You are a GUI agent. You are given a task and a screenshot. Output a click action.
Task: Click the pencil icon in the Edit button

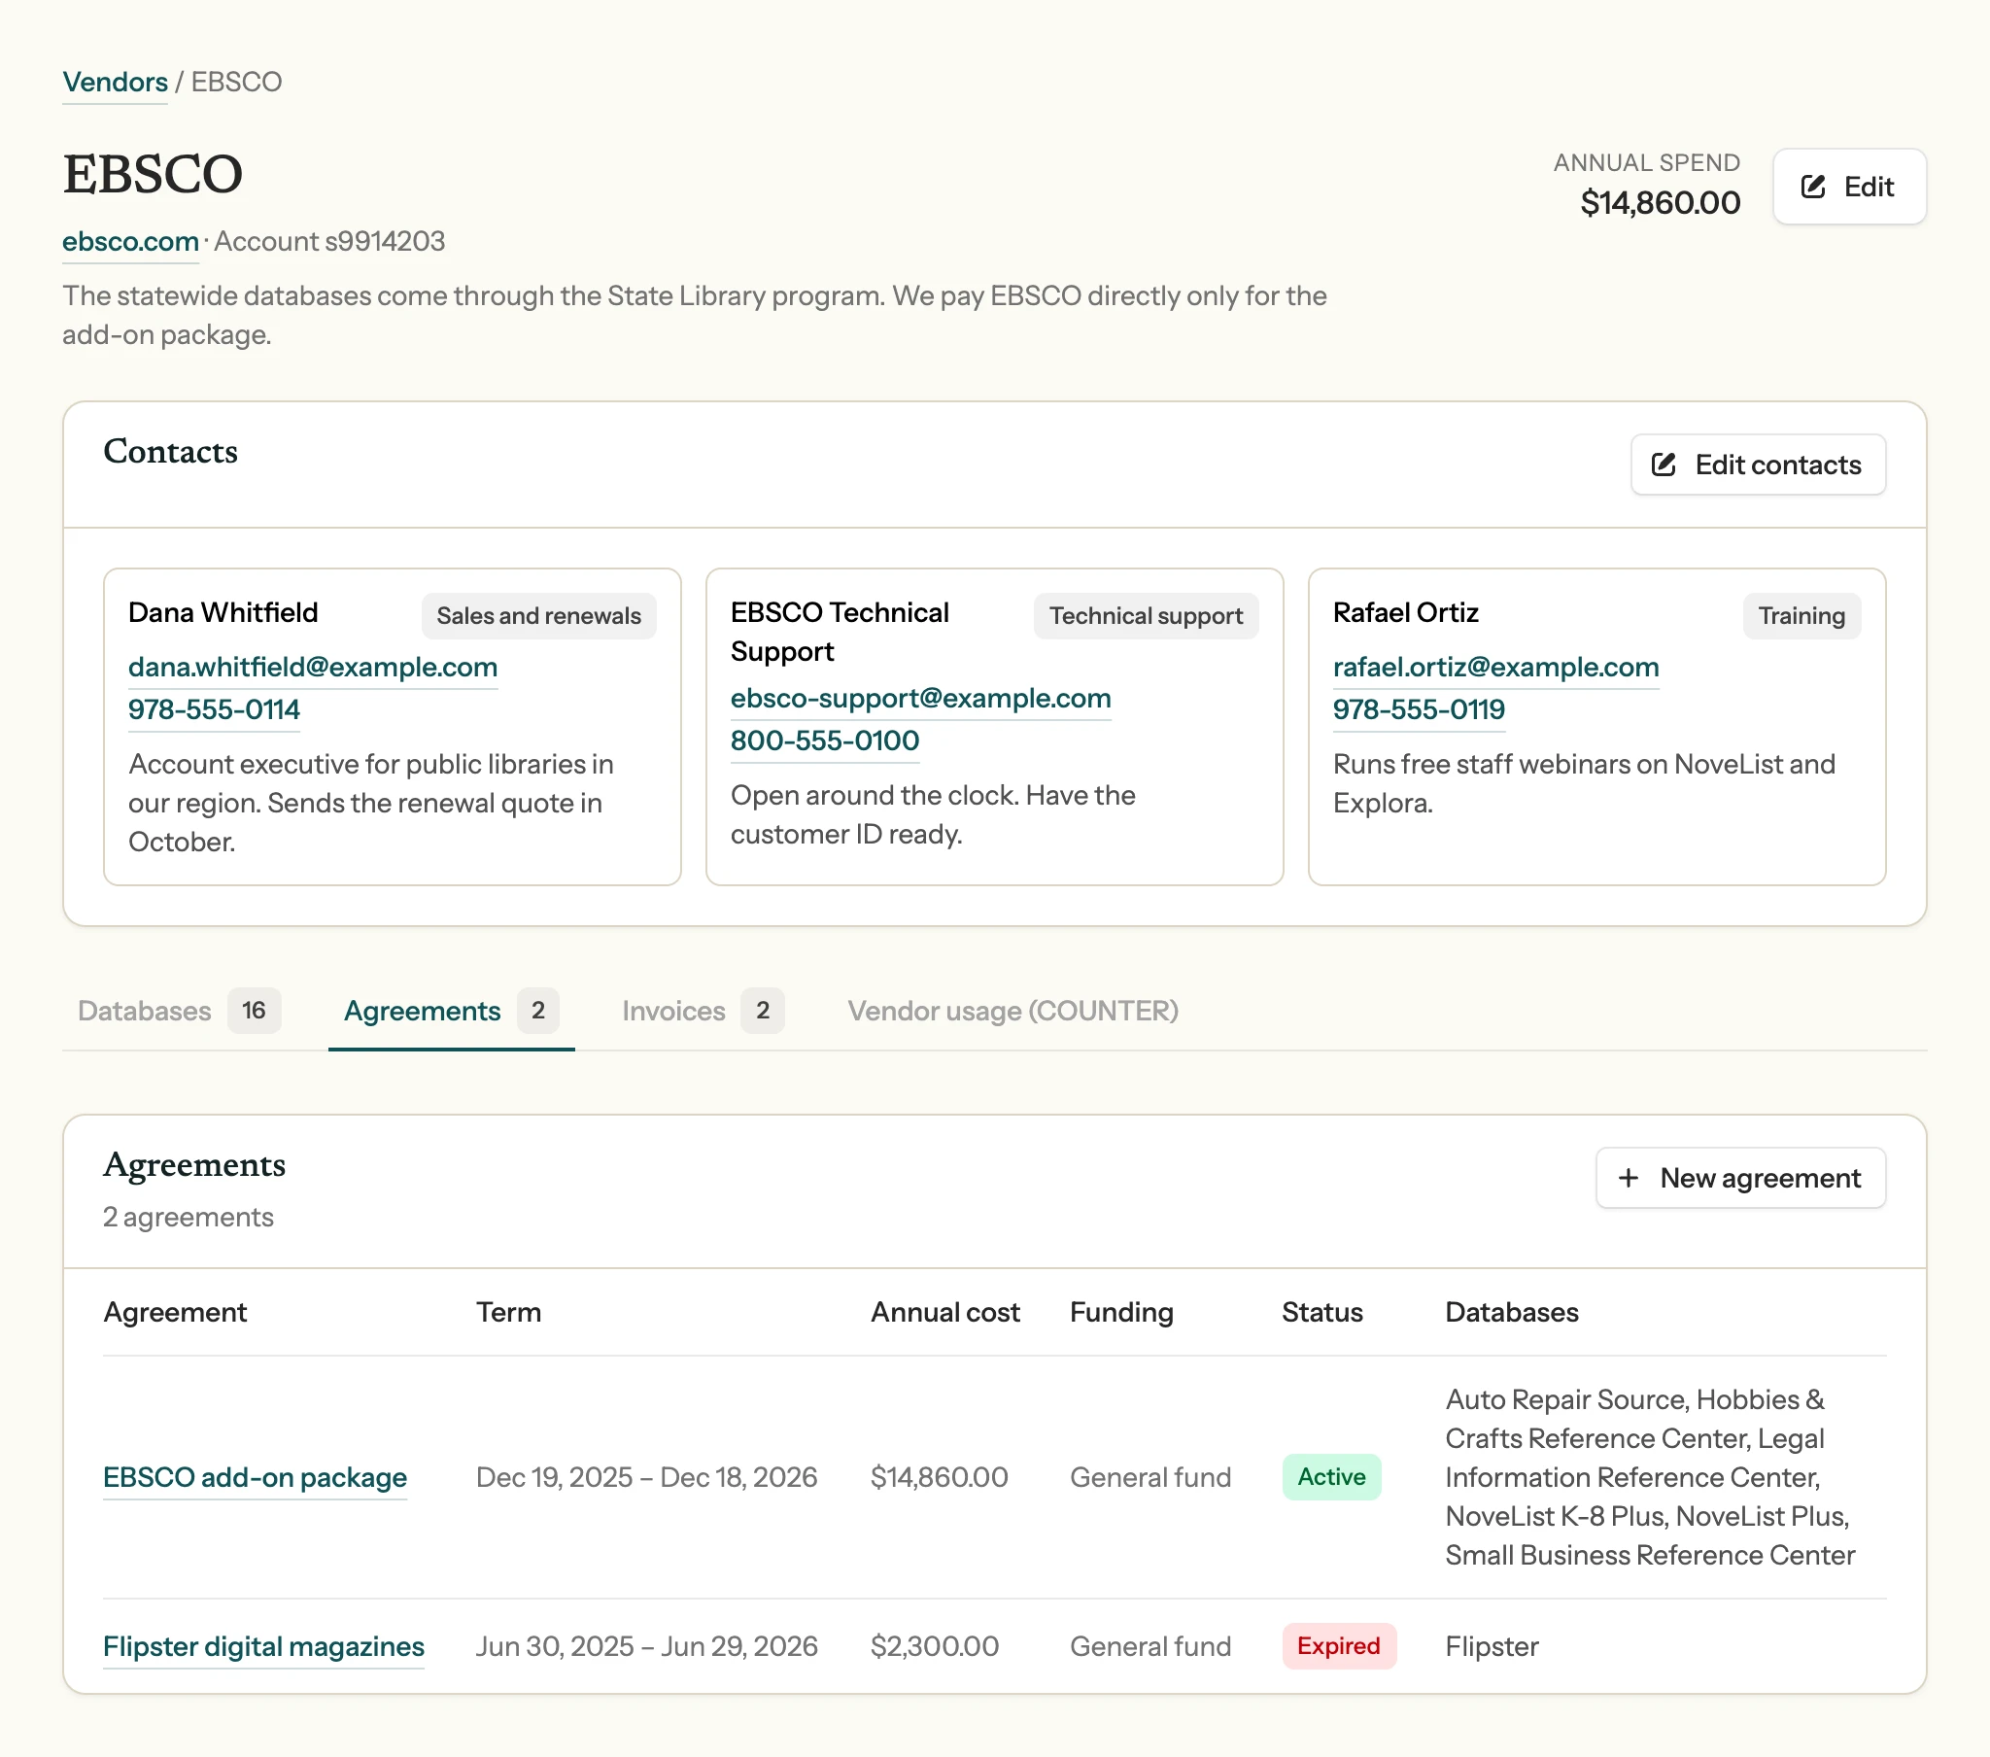point(1813,187)
